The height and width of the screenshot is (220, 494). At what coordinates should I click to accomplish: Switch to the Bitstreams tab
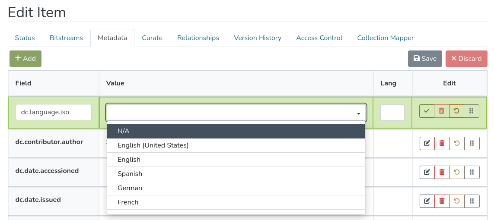66,38
